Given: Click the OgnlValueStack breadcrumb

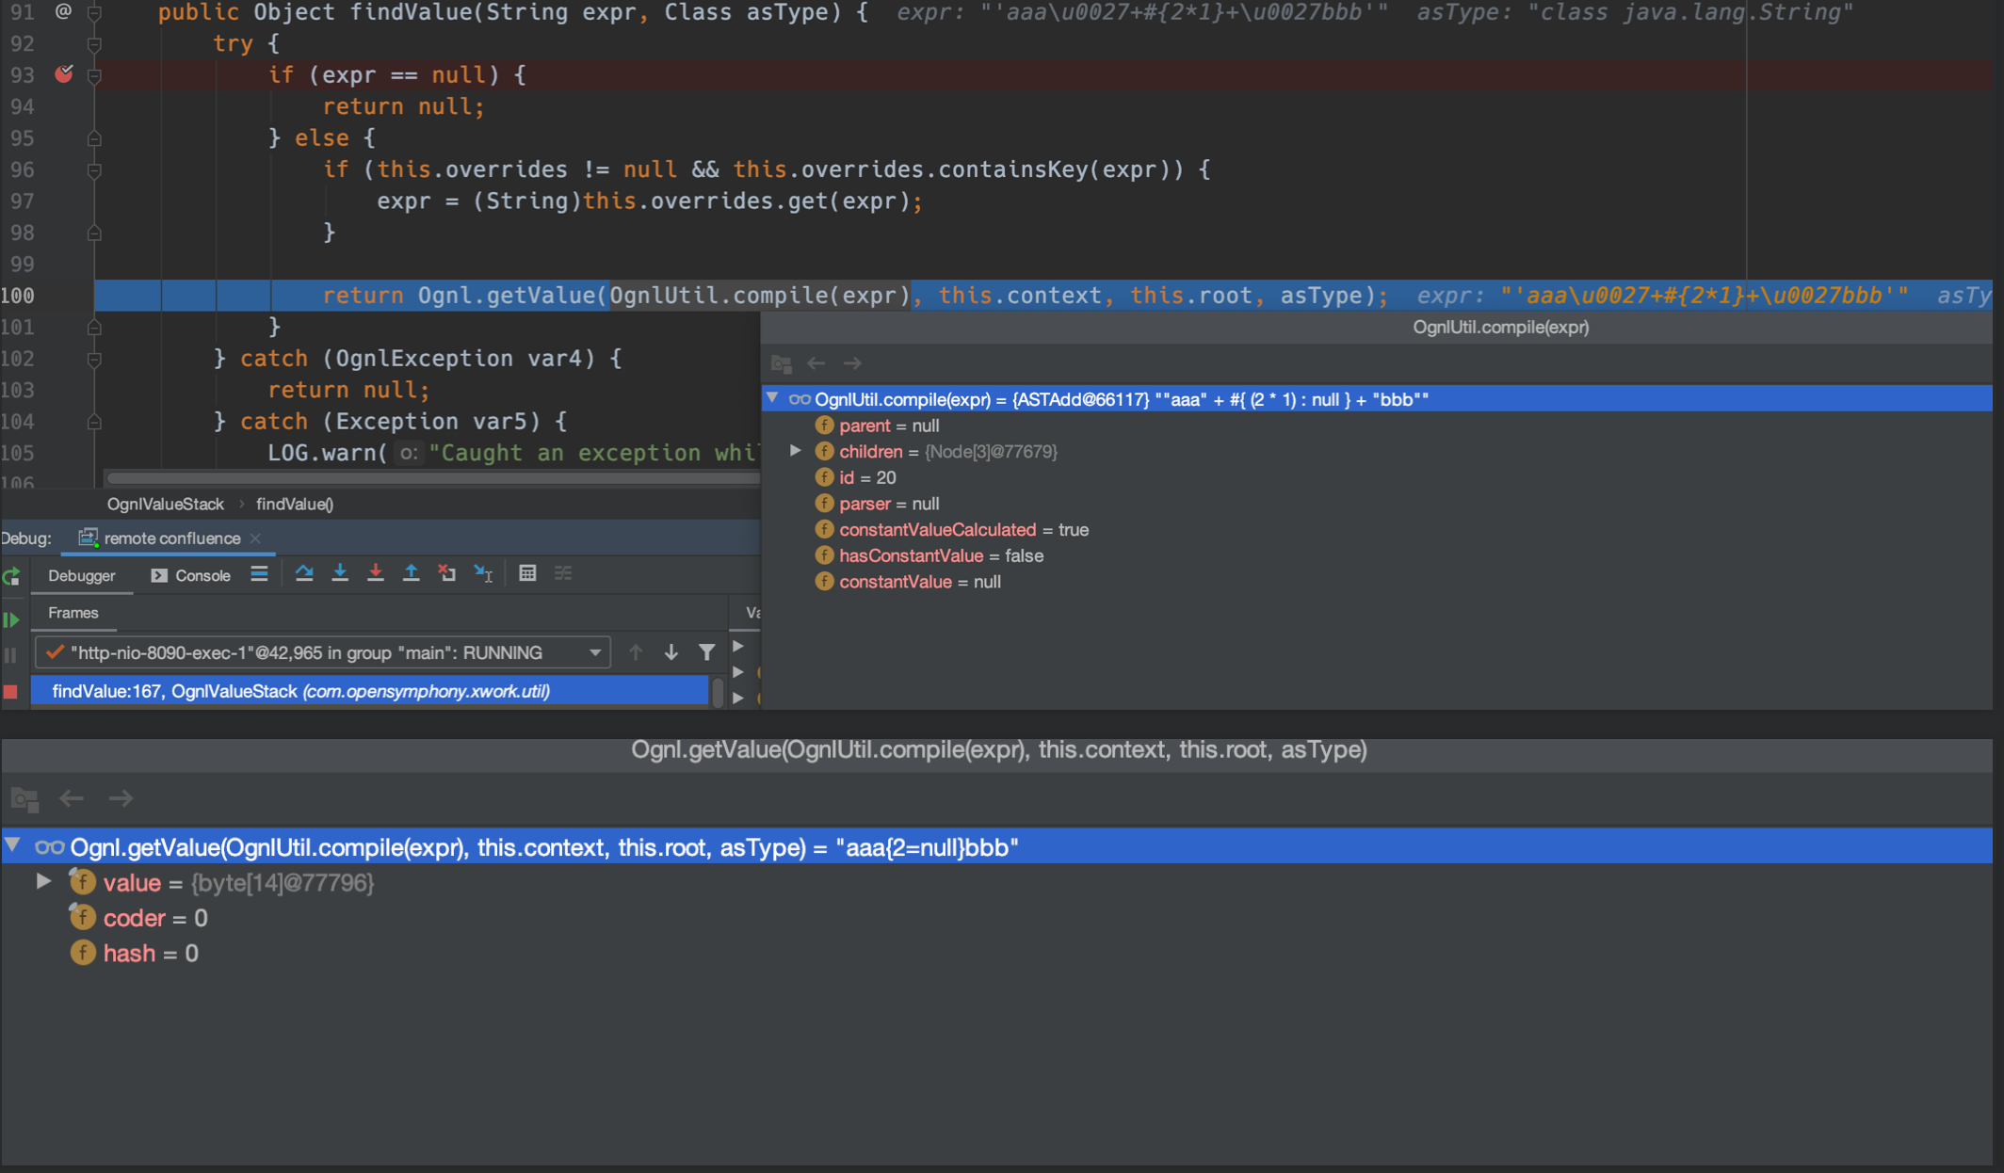Looking at the screenshot, I should [166, 504].
